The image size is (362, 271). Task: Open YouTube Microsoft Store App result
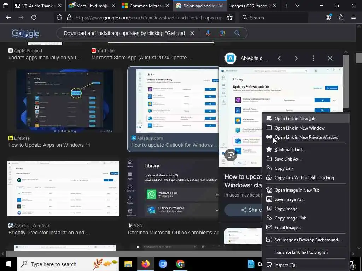tap(142, 58)
